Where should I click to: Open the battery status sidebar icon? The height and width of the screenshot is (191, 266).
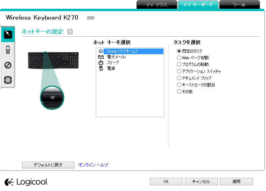click(x=8, y=50)
